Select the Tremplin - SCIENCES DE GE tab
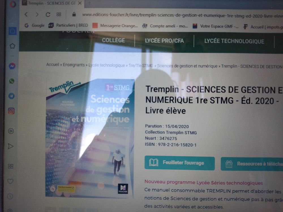This screenshot has width=283, height=212. 52,3
